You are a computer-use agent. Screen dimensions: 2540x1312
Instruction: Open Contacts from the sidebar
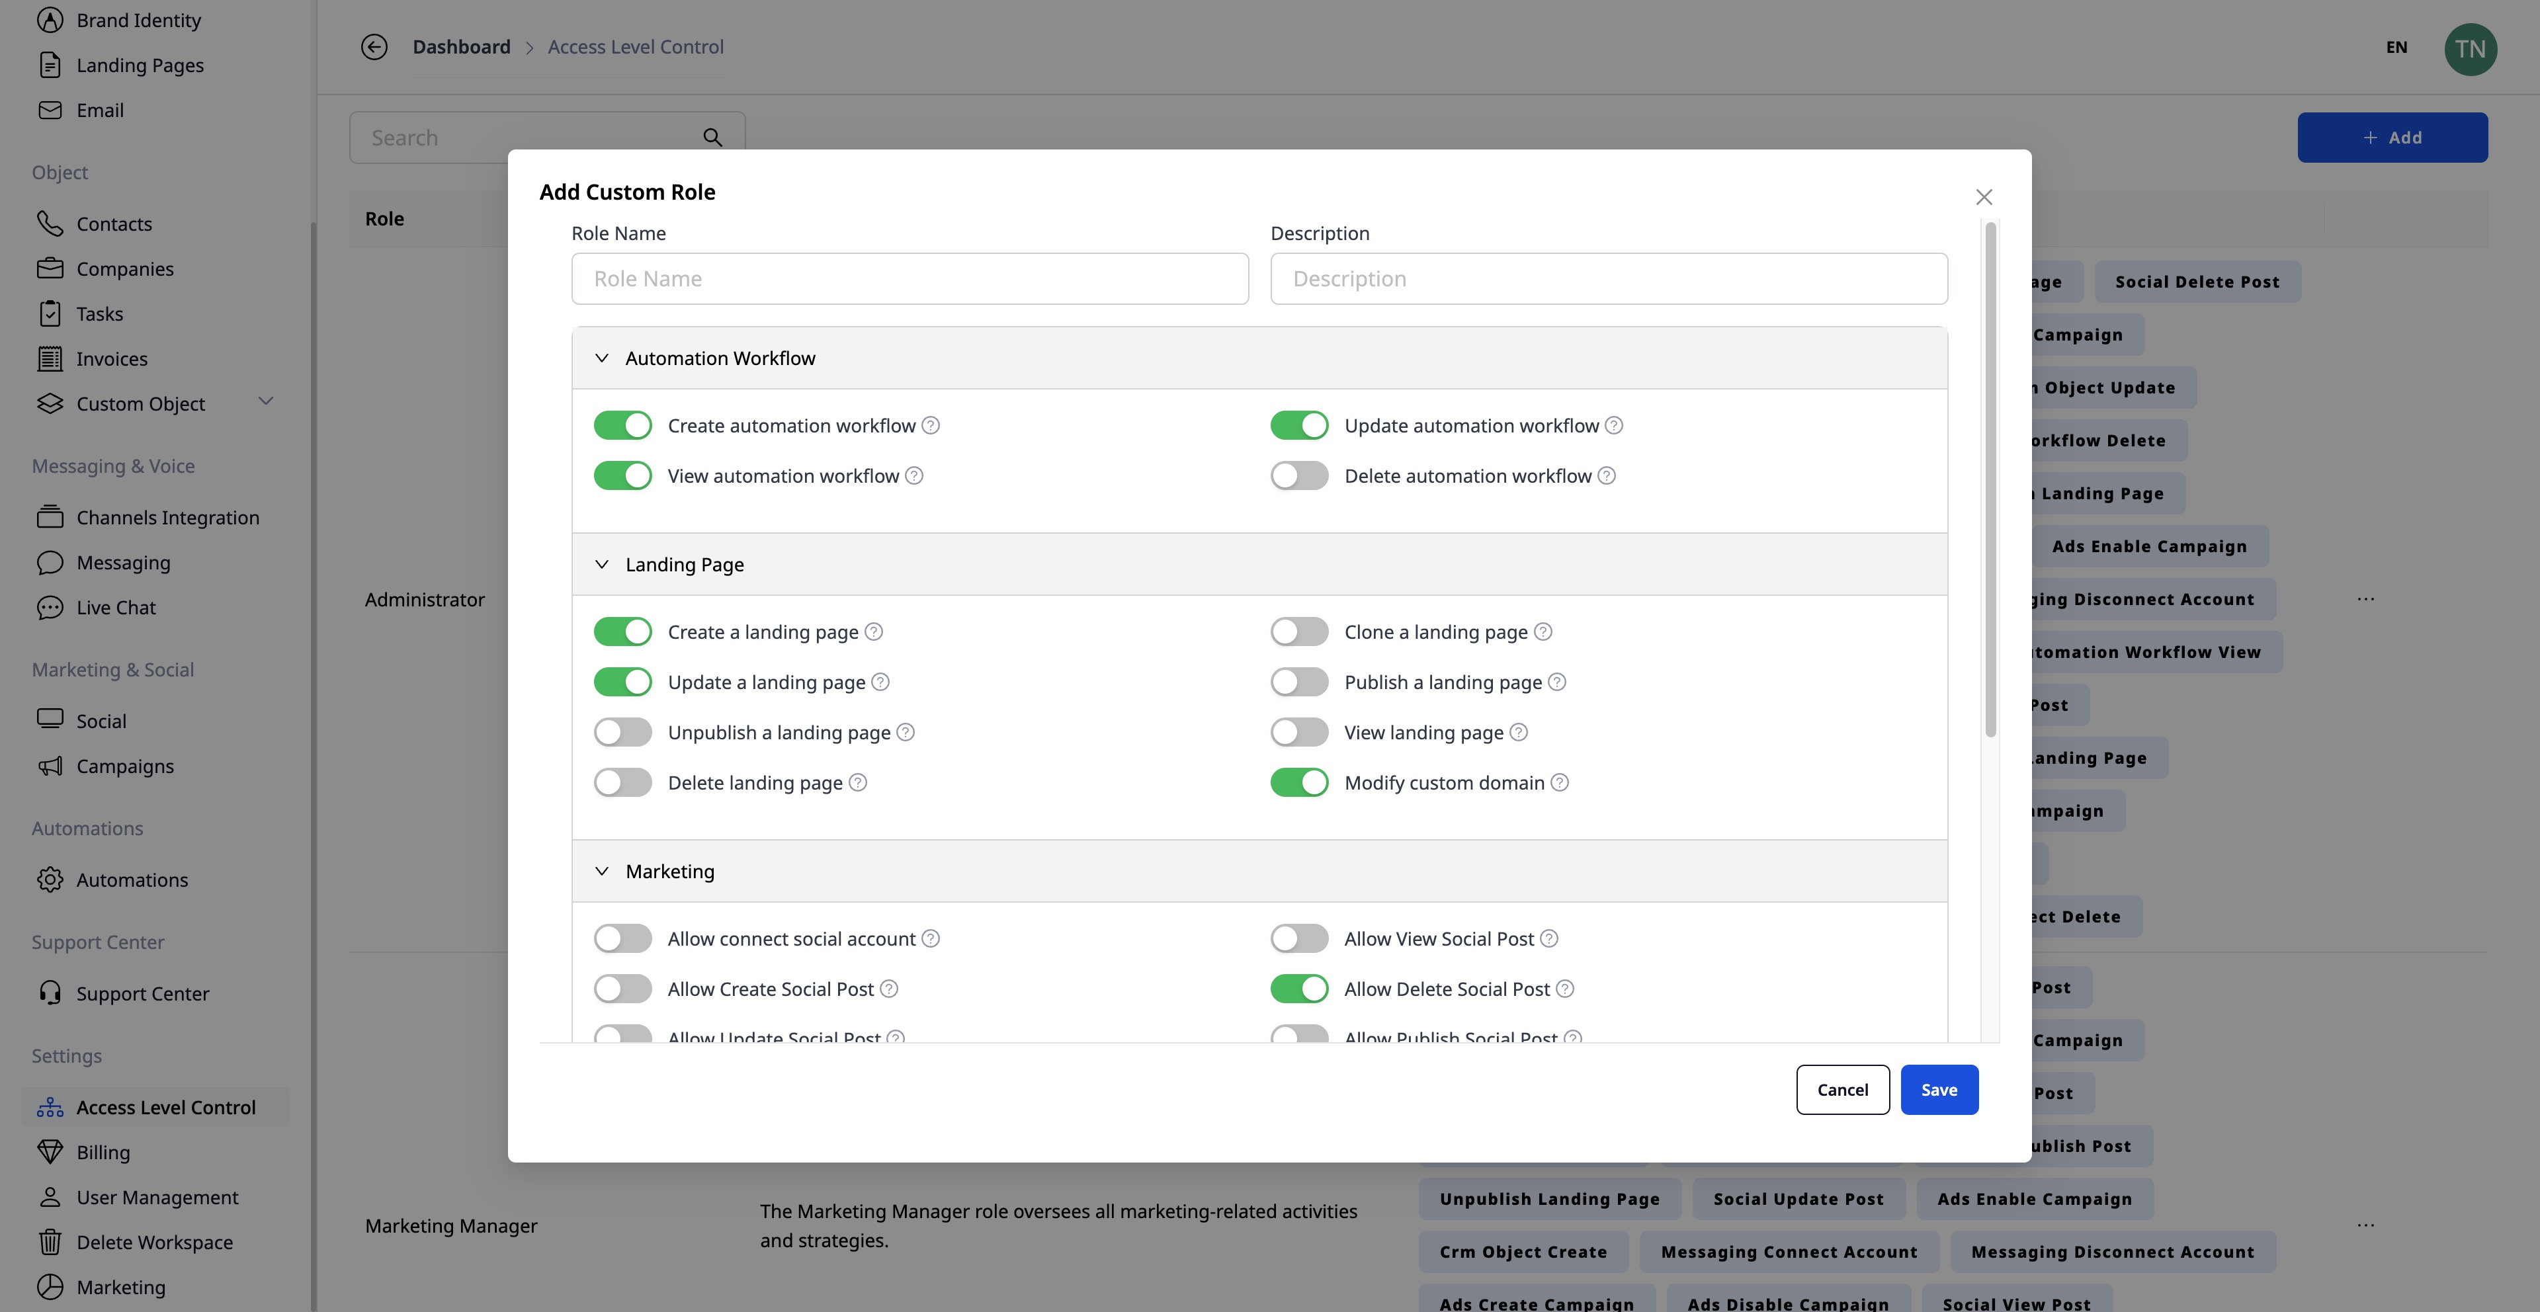pyautogui.click(x=113, y=224)
